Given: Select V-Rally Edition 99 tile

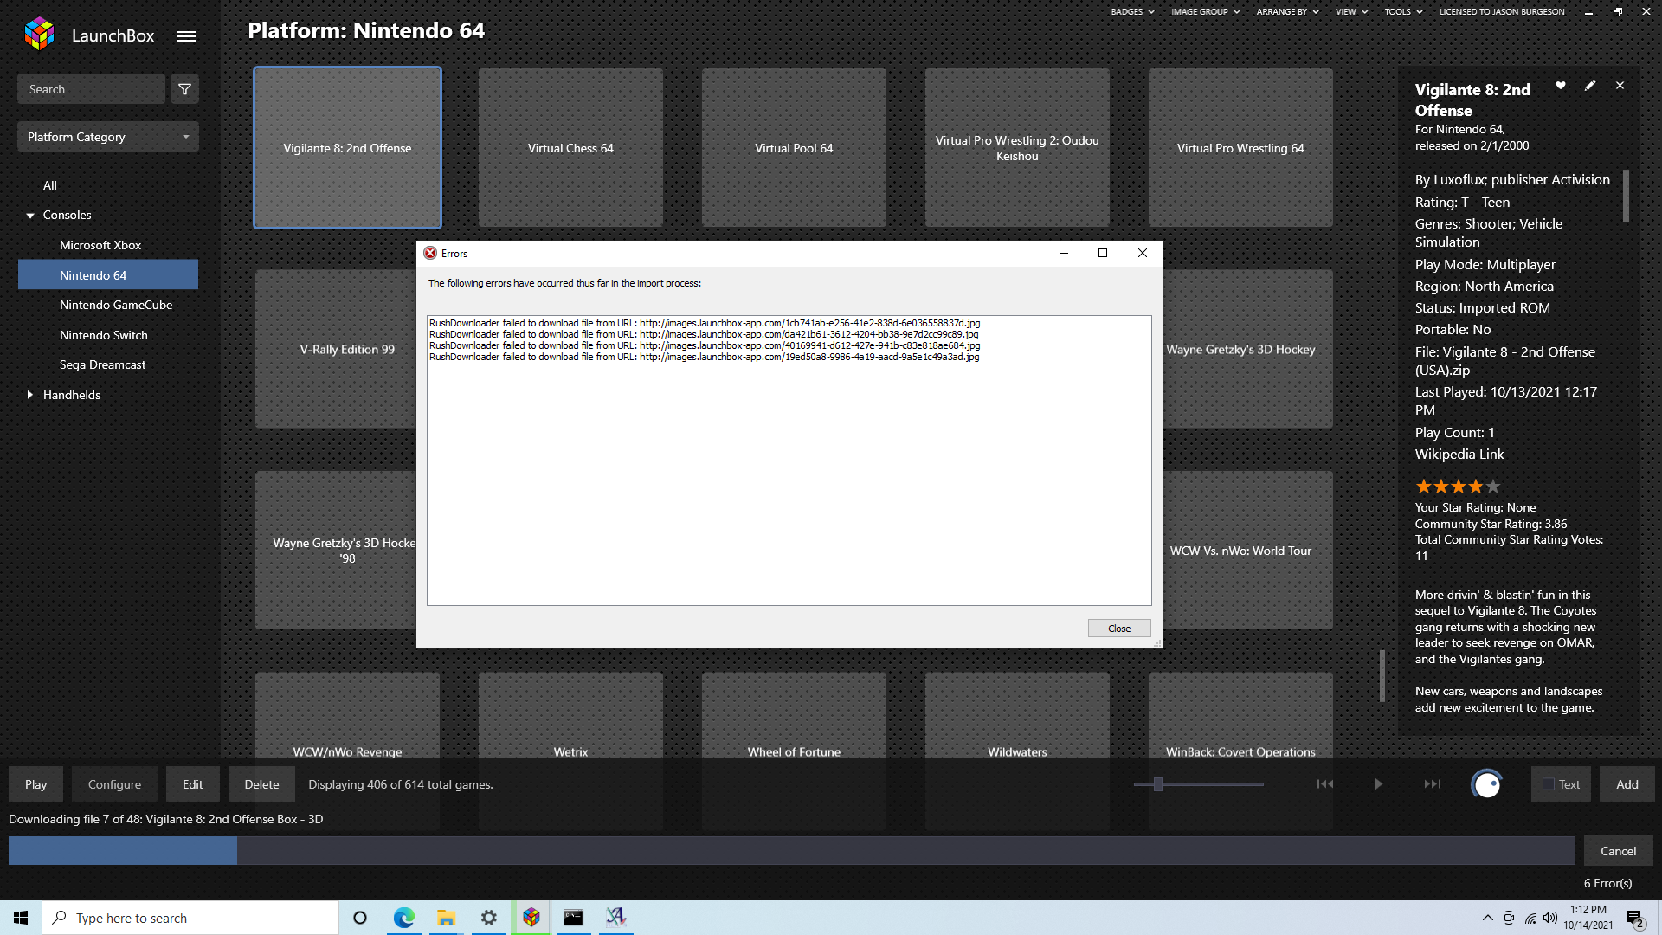Looking at the screenshot, I should pyautogui.click(x=336, y=349).
